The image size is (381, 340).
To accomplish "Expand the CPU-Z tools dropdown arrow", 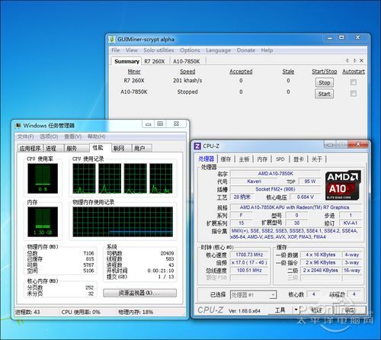I will (296, 310).
